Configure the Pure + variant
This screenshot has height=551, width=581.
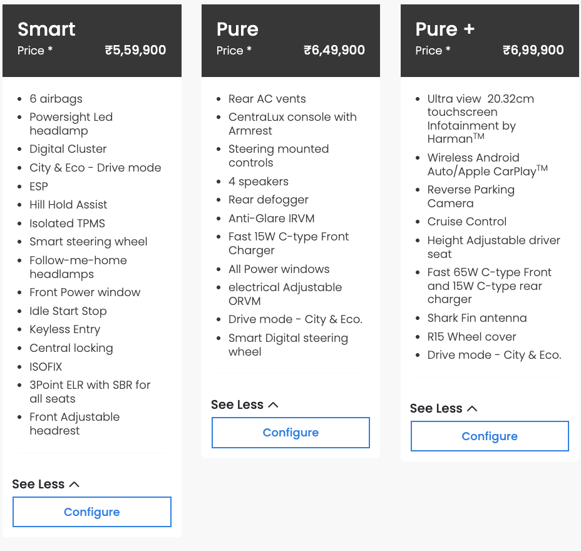(x=490, y=436)
